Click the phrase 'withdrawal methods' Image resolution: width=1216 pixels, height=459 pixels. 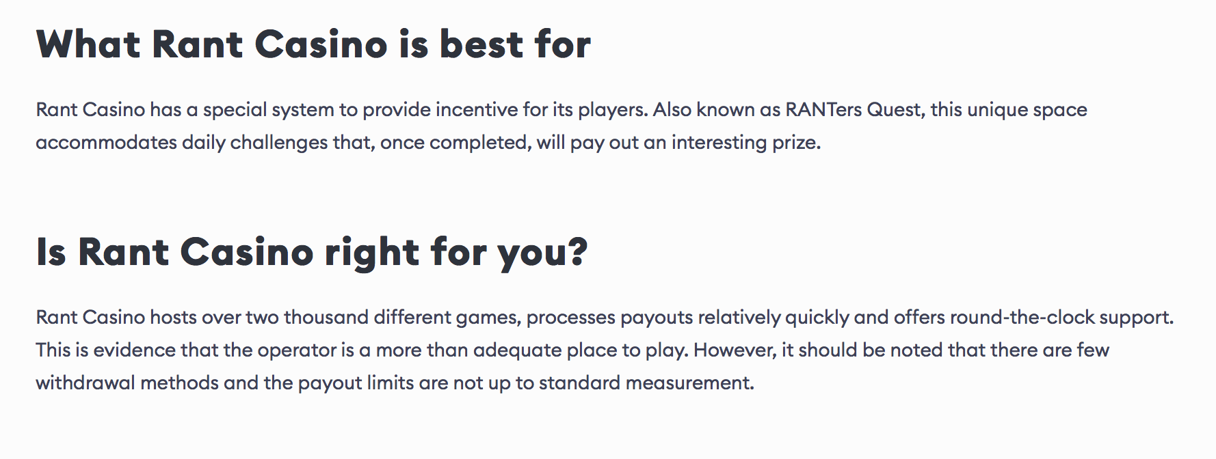coord(127,383)
